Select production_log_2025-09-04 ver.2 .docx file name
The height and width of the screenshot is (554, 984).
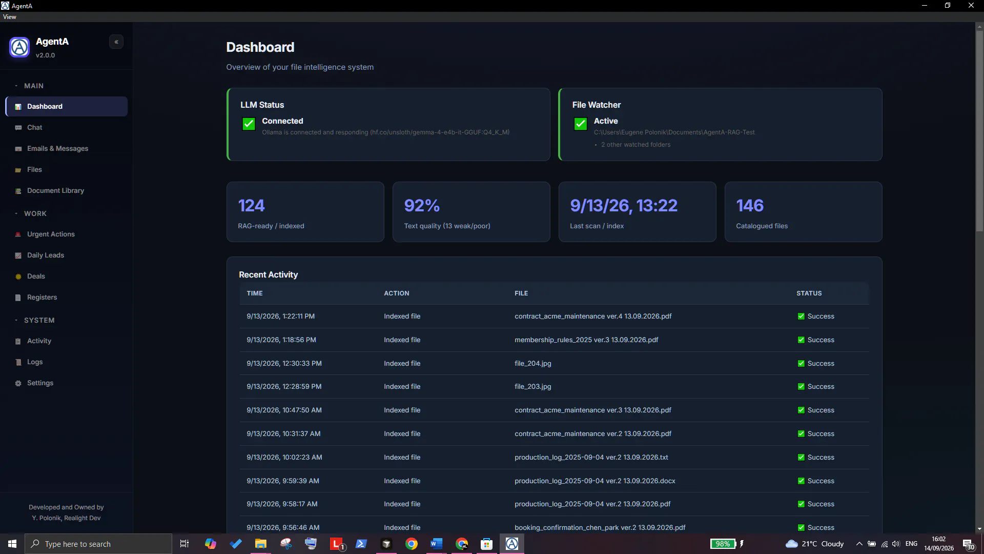tap(595, 481)
